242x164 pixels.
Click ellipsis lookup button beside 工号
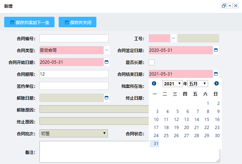(x=173, y=38)
